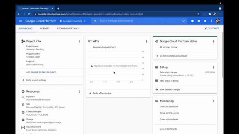Go to APIs overview
This screenshot has height=134, width=239.
(102, 93)
